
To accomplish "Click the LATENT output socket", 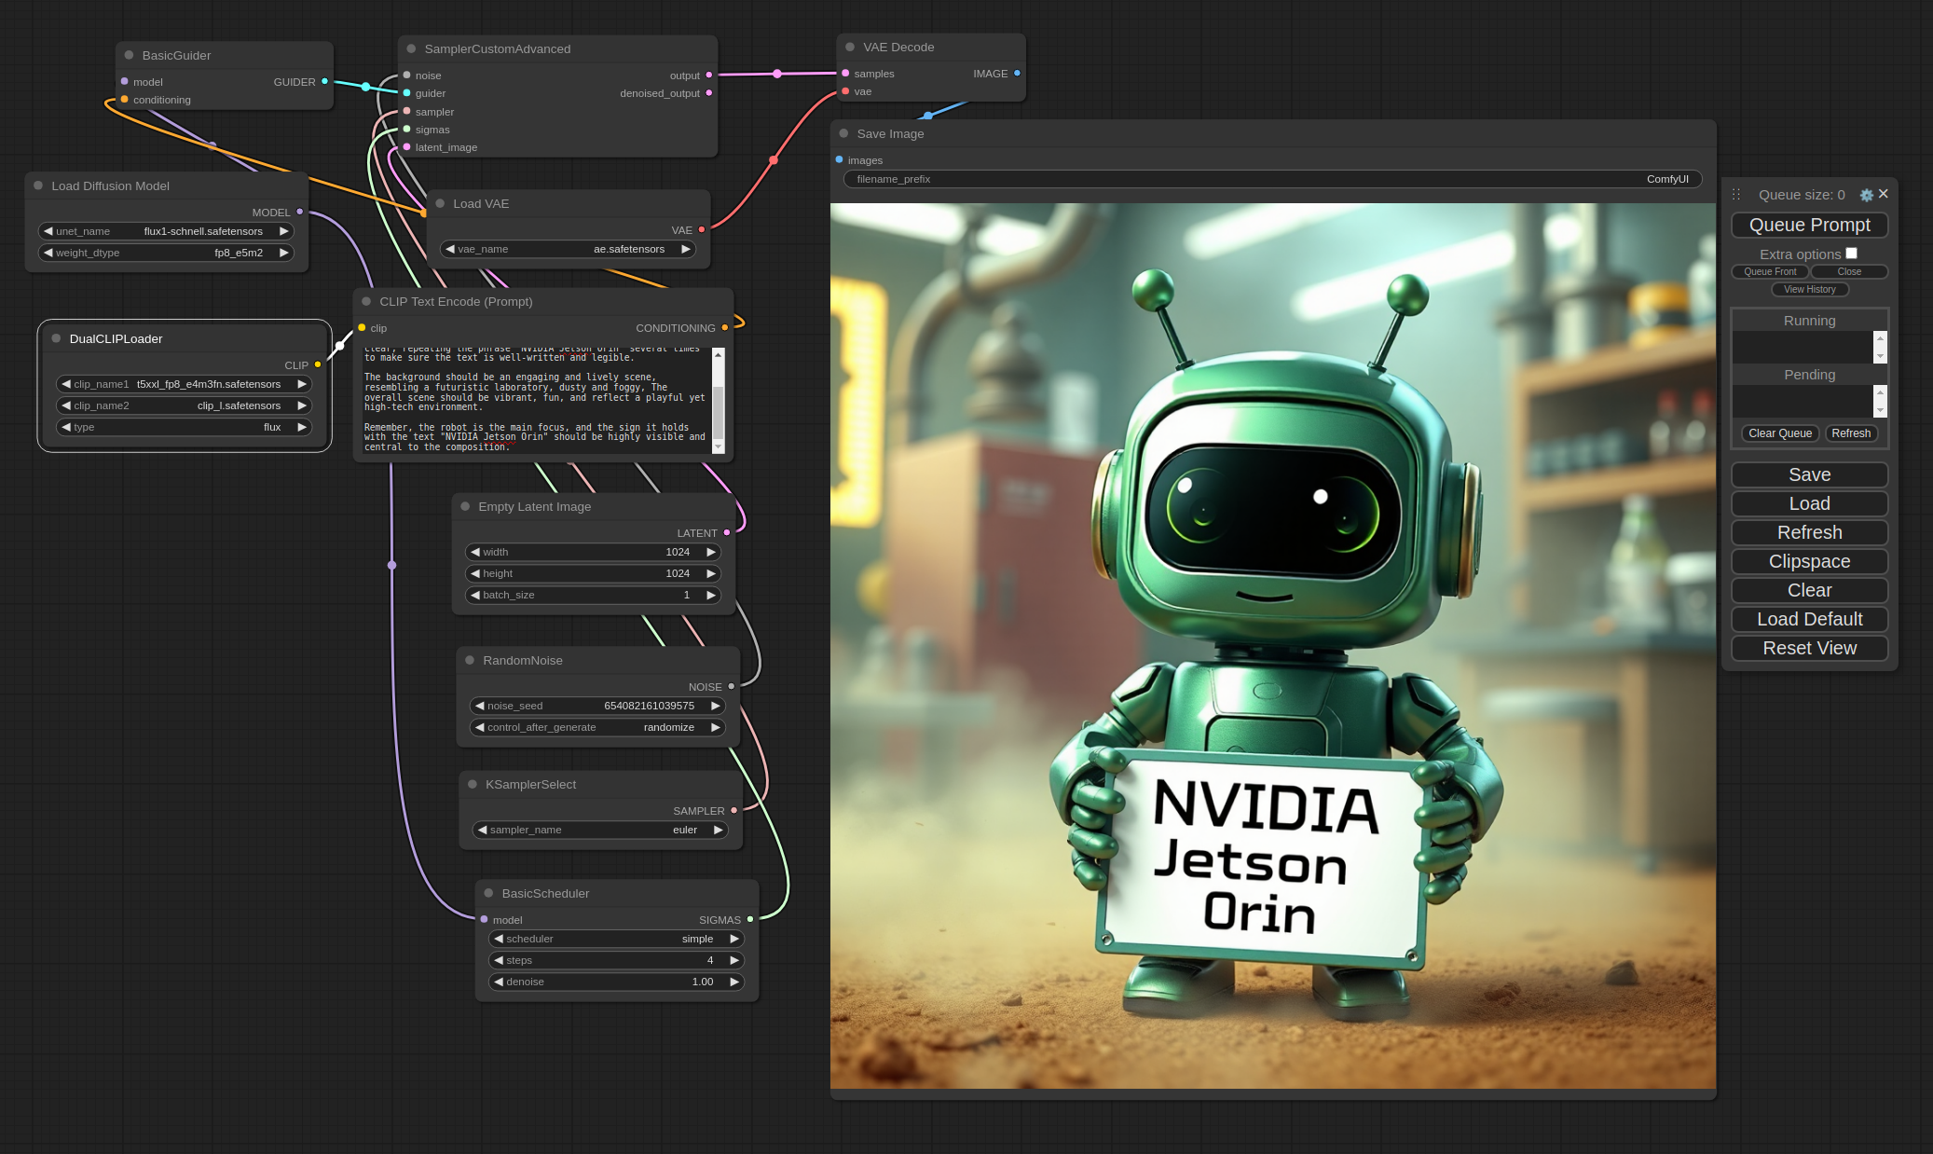I will (727, 532).
